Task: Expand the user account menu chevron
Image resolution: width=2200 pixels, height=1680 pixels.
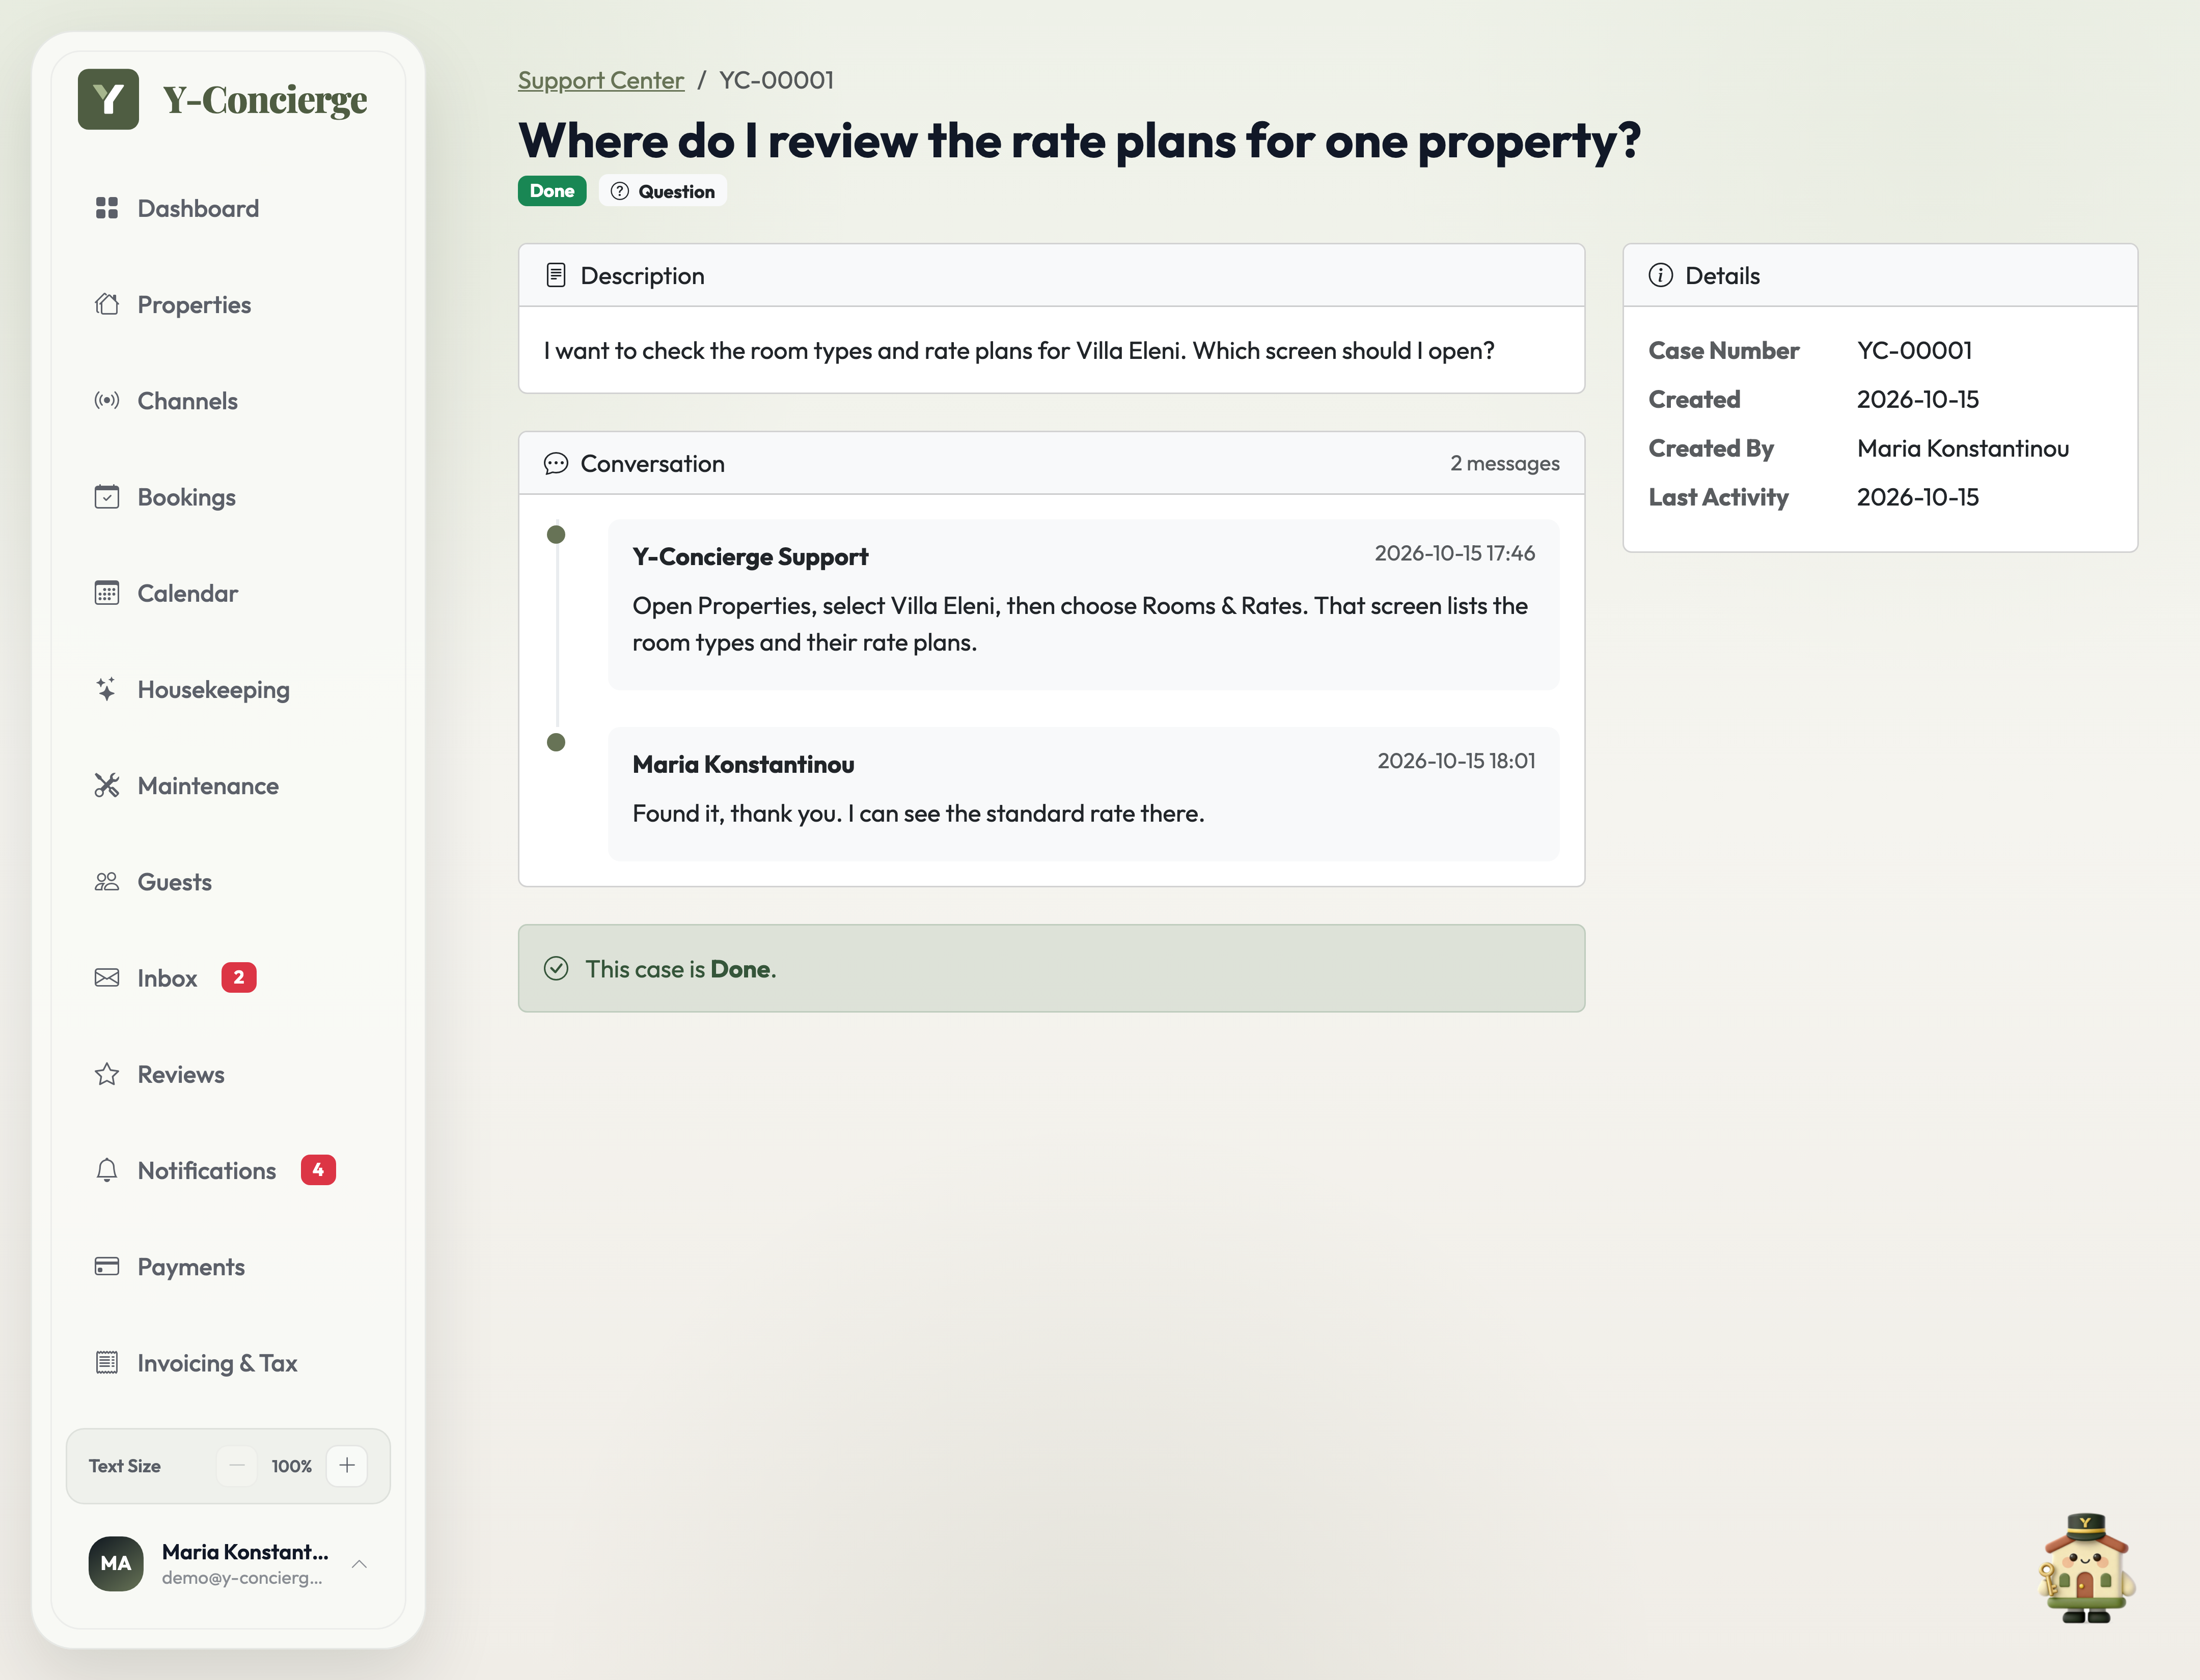Action: (x=360, y=1563)
